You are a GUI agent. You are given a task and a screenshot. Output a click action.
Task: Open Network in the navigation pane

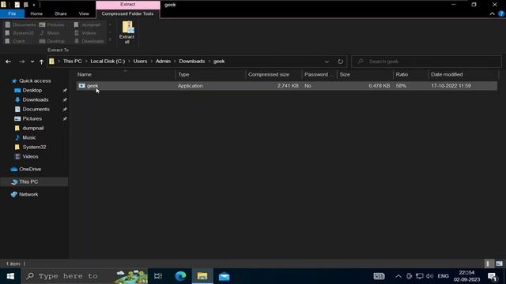(28, 195)
